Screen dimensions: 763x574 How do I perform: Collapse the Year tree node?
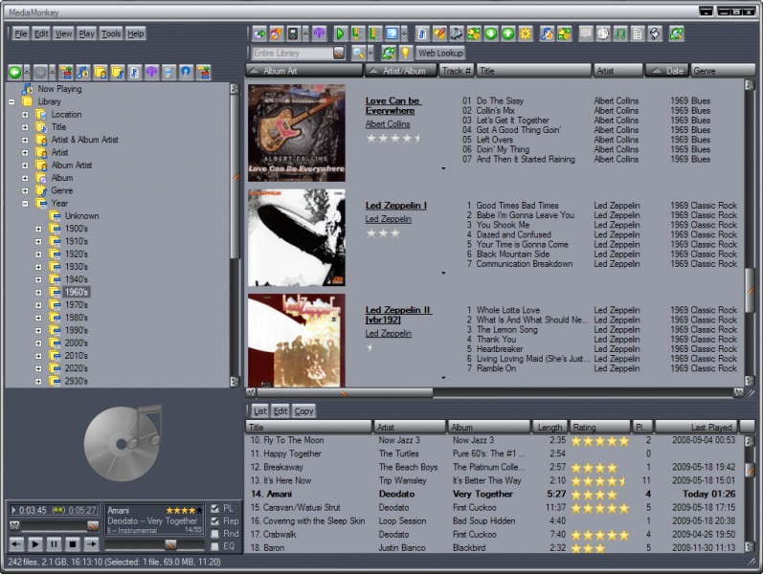[x=25, y=203]
